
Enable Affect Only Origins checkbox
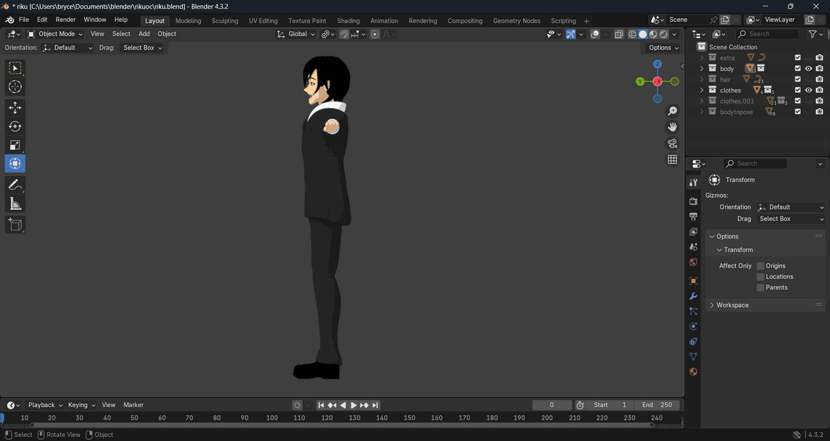click(760, 266)
